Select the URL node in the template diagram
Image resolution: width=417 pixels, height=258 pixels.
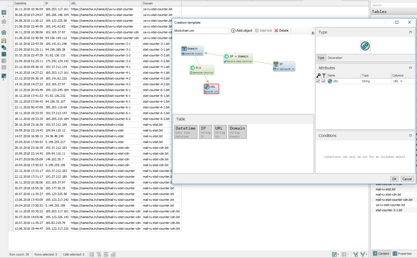tap(212, 89)
